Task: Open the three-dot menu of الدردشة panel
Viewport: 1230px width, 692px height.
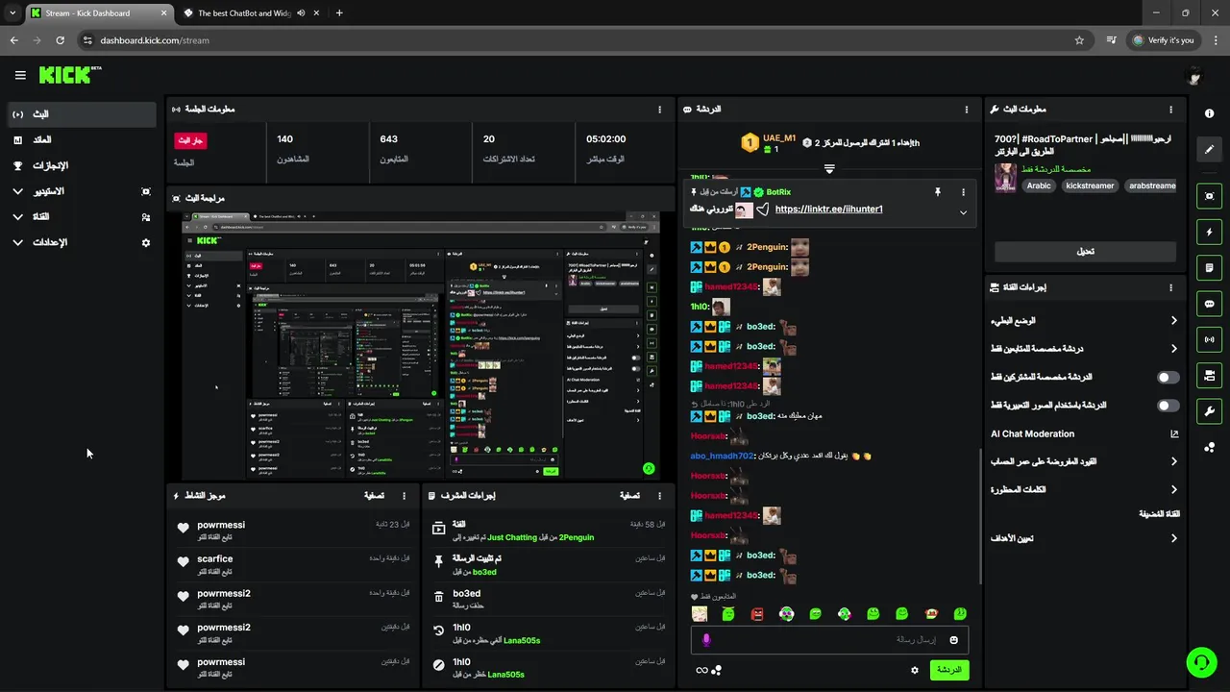Action: [967, 110]
